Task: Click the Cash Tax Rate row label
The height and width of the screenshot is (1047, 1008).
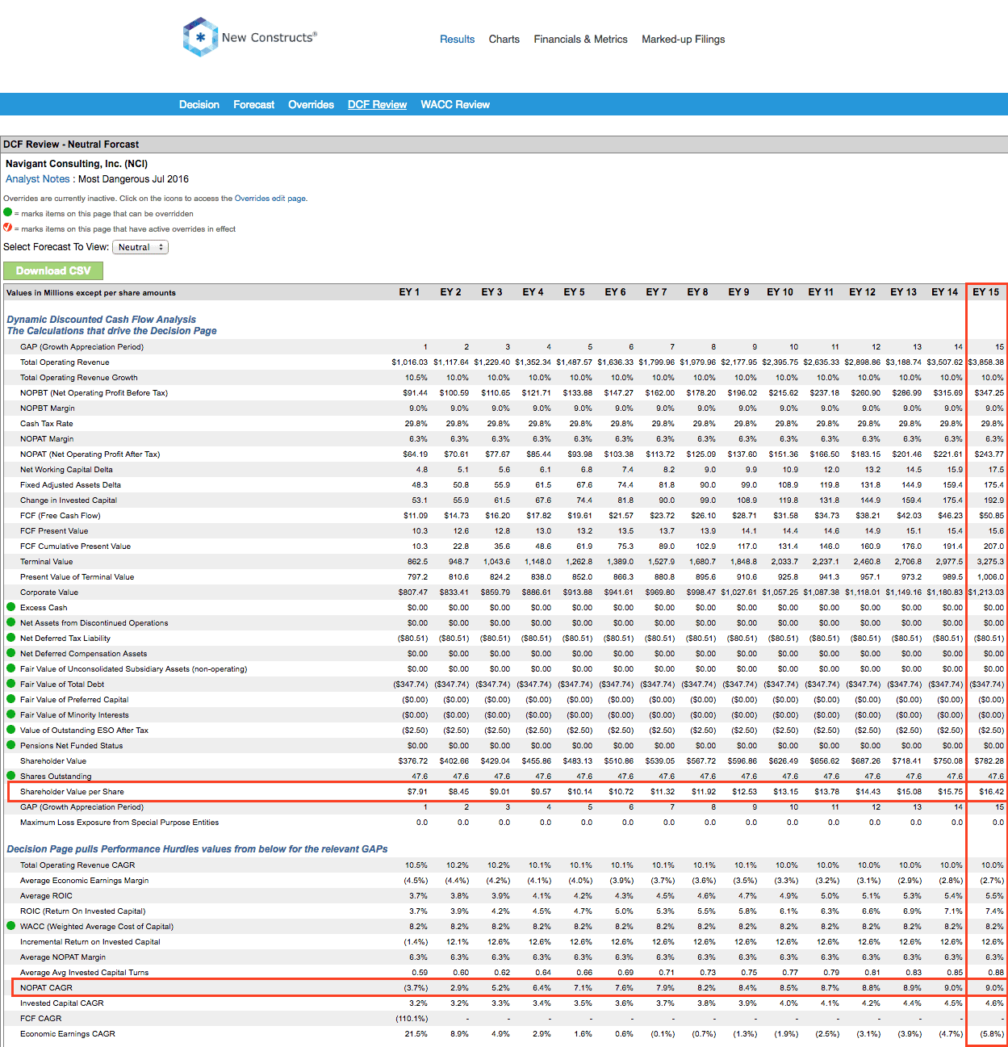Action: [46, 423]
